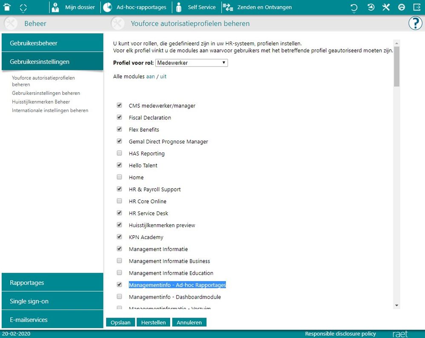Click the Herstellen button
Screen dimensions: 425x338
[154, 322]
